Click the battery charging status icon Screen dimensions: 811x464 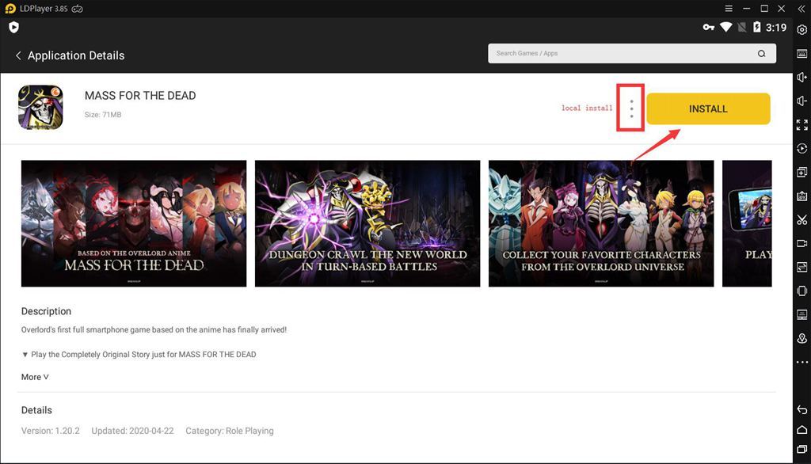[756, 27]
